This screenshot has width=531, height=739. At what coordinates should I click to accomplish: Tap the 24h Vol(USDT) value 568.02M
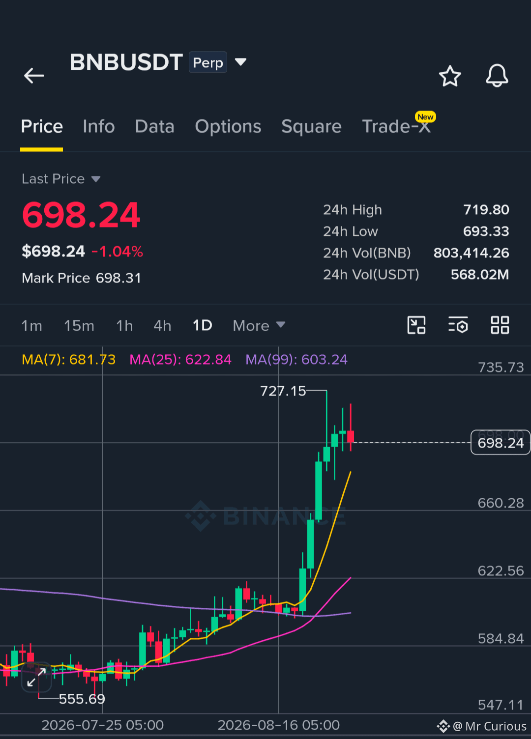coord(480,275)
